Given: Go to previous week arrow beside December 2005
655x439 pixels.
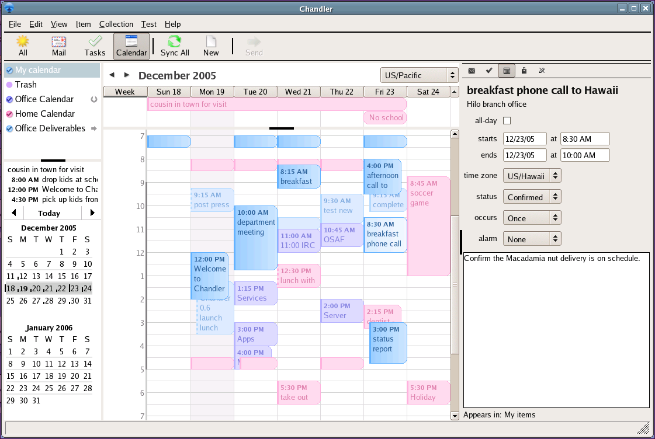Looking at the screenshot, I should click(112, 75).
